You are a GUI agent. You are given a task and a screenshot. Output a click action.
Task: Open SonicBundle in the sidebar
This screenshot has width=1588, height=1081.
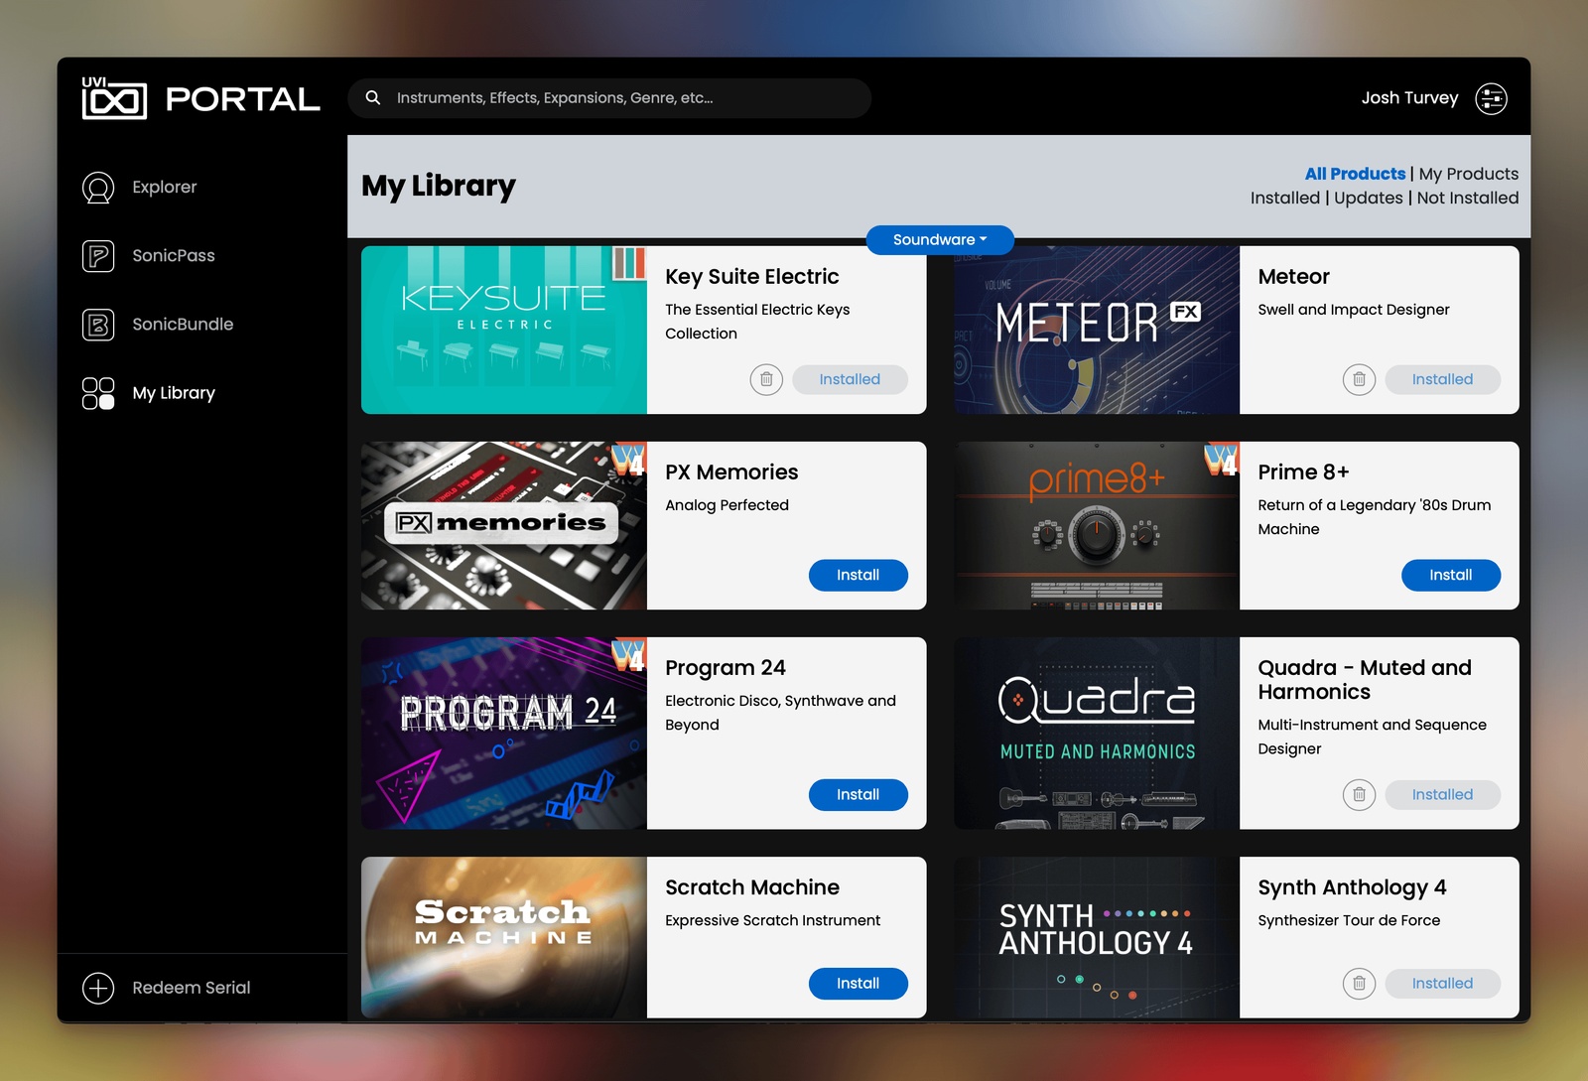tap(183, 324)
